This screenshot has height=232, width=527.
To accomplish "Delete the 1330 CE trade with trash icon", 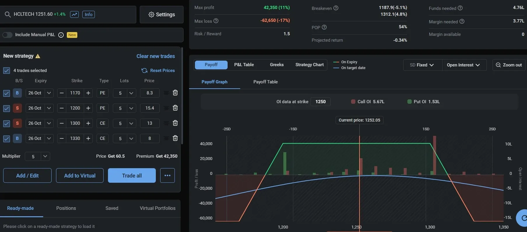I will point(175,138).
